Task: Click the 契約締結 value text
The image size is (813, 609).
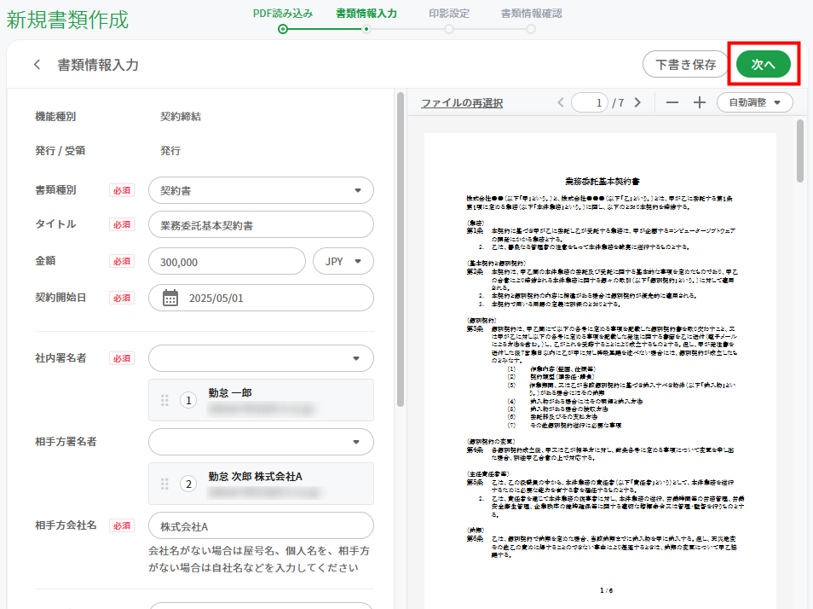Action: coord(181,117)
